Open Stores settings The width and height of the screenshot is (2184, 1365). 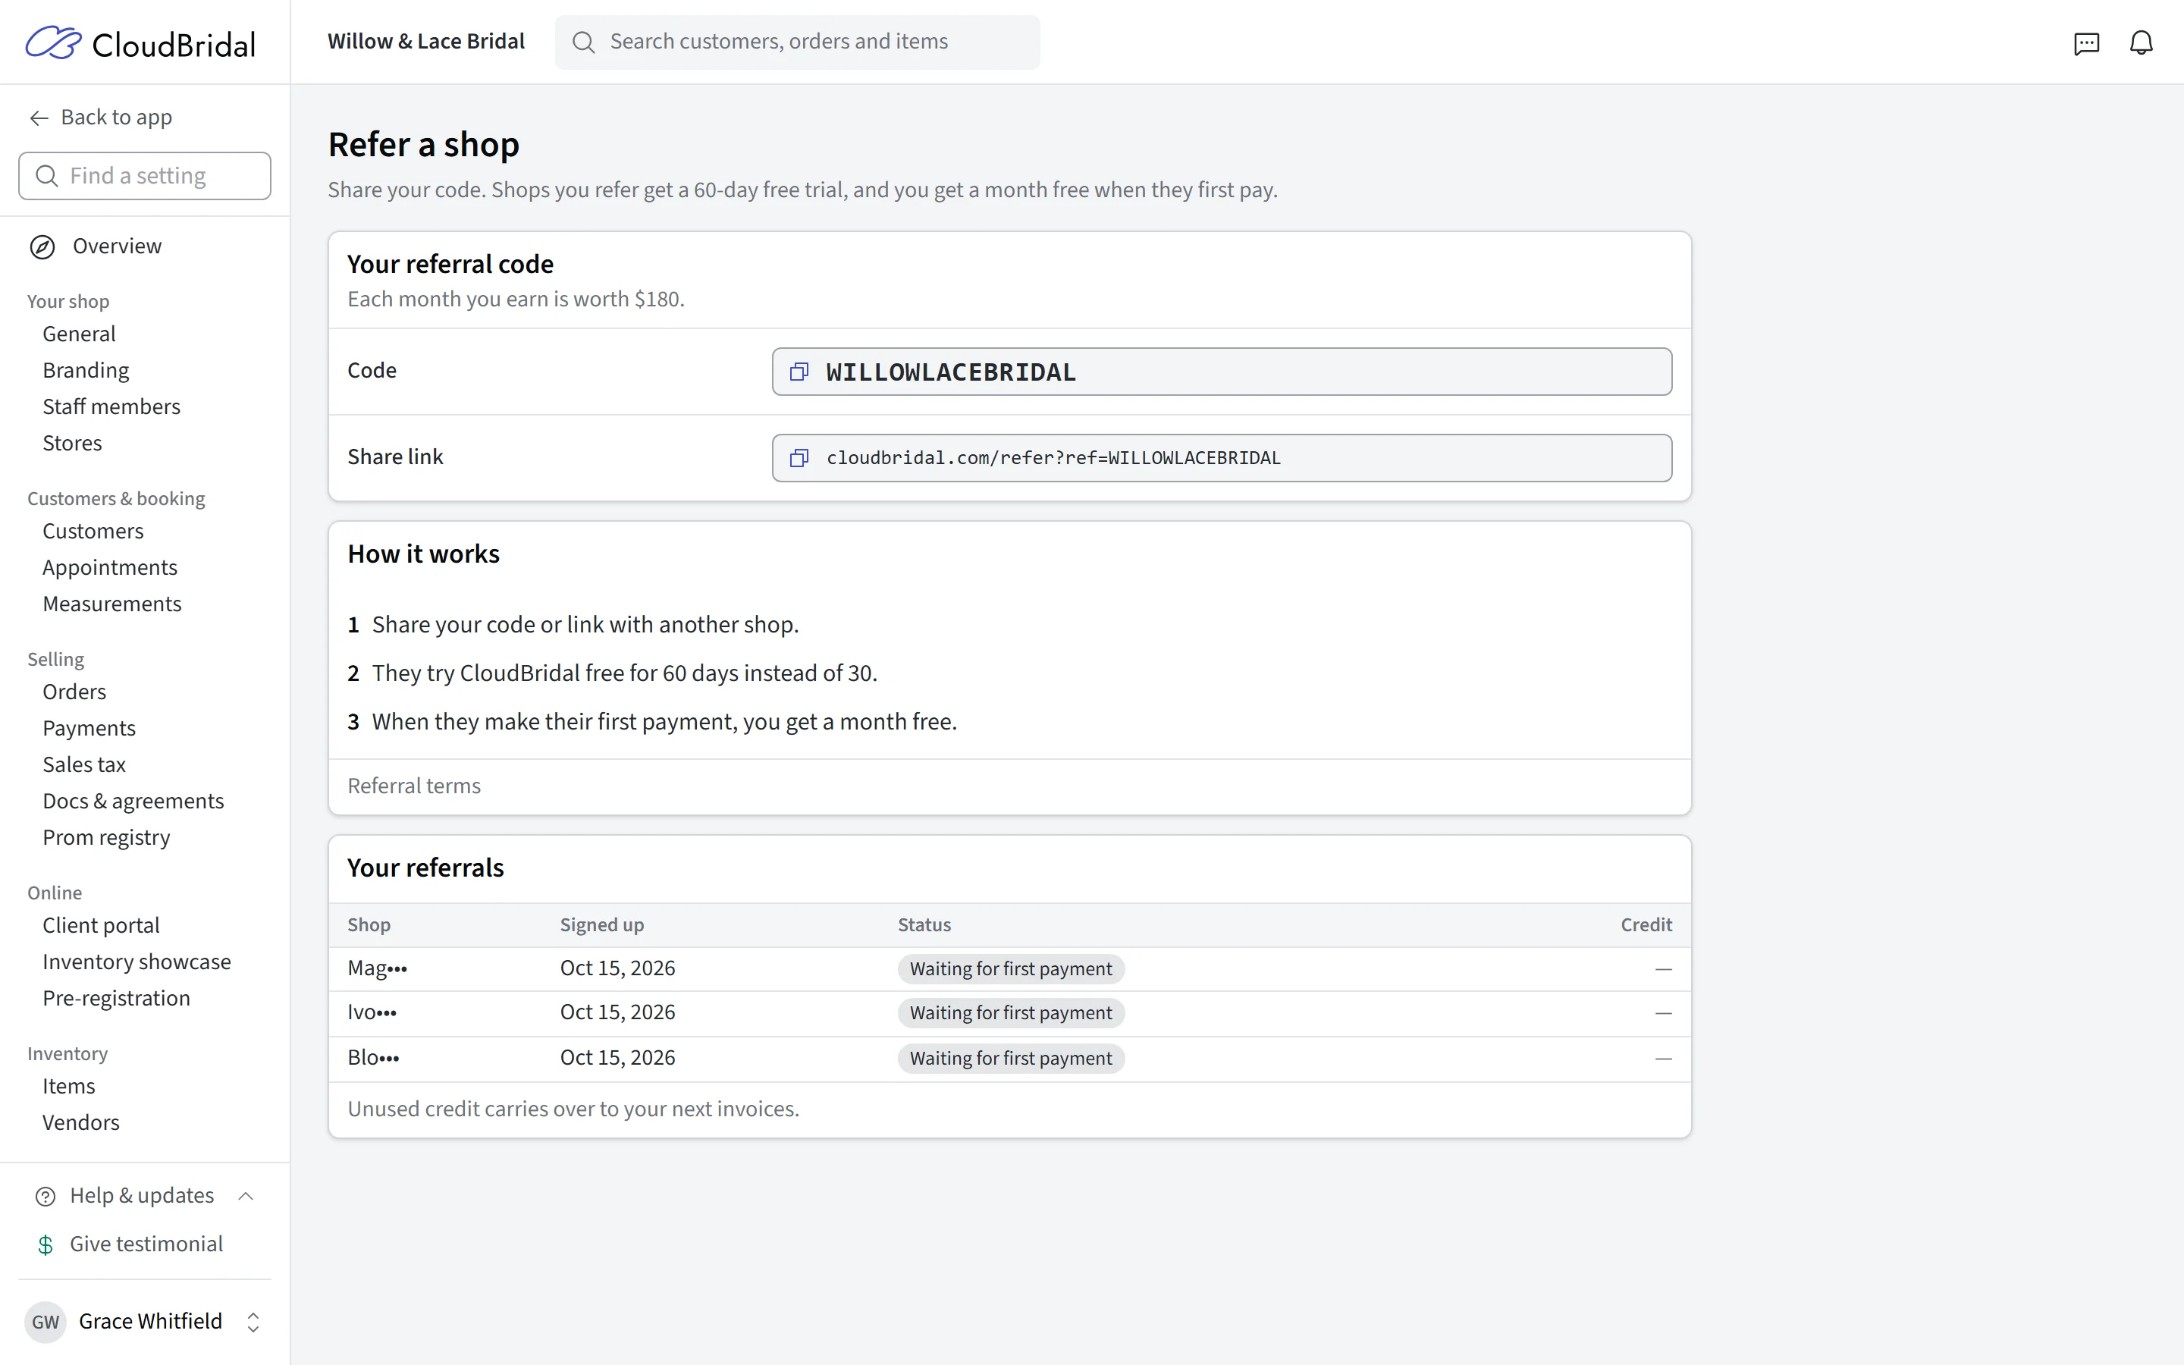[72, 444]
